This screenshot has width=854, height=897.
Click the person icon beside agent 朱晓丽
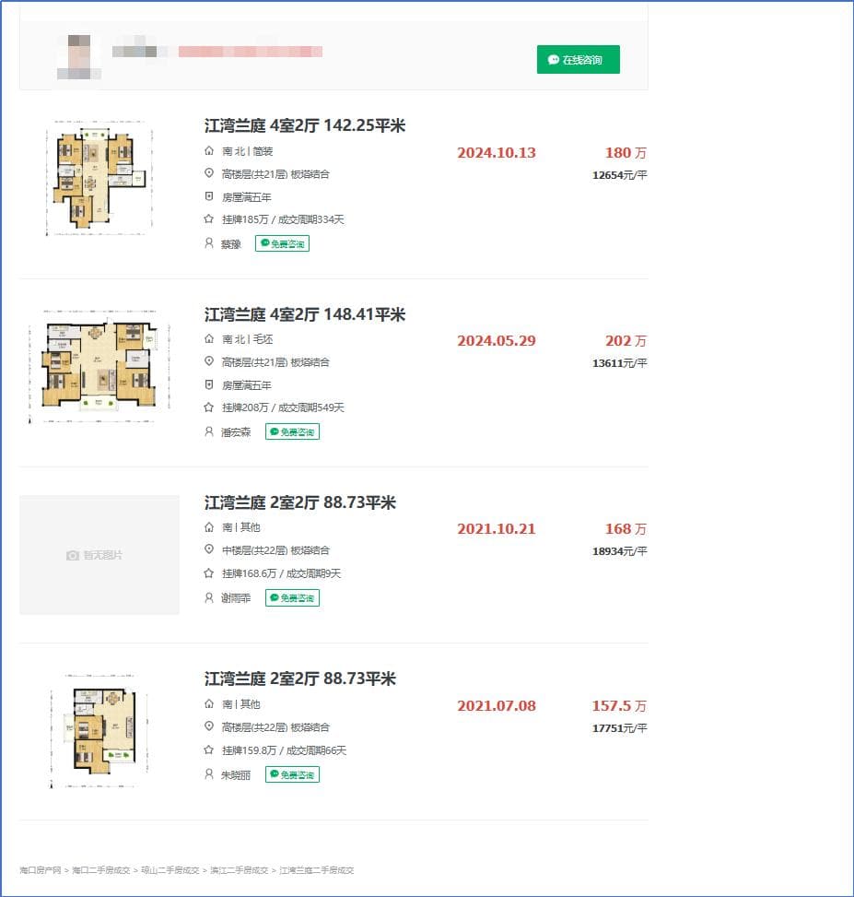[x=209, y=774]
